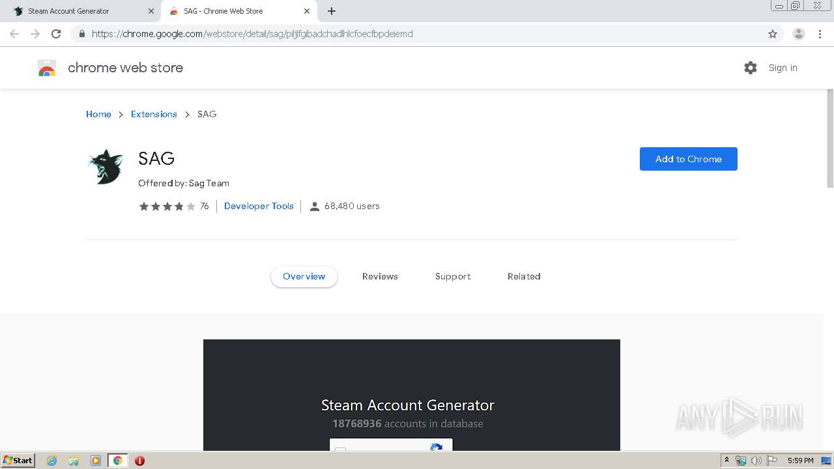The image size is (834, 469).
Task: Click the Chrome Web Store rainbow logo
Action: coord(47,68)
